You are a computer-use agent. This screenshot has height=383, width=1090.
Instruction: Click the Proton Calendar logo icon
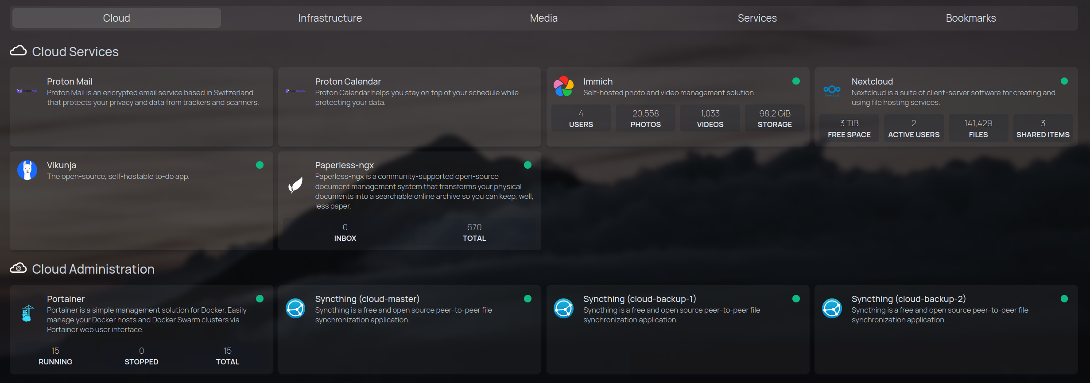coord(295,91)
